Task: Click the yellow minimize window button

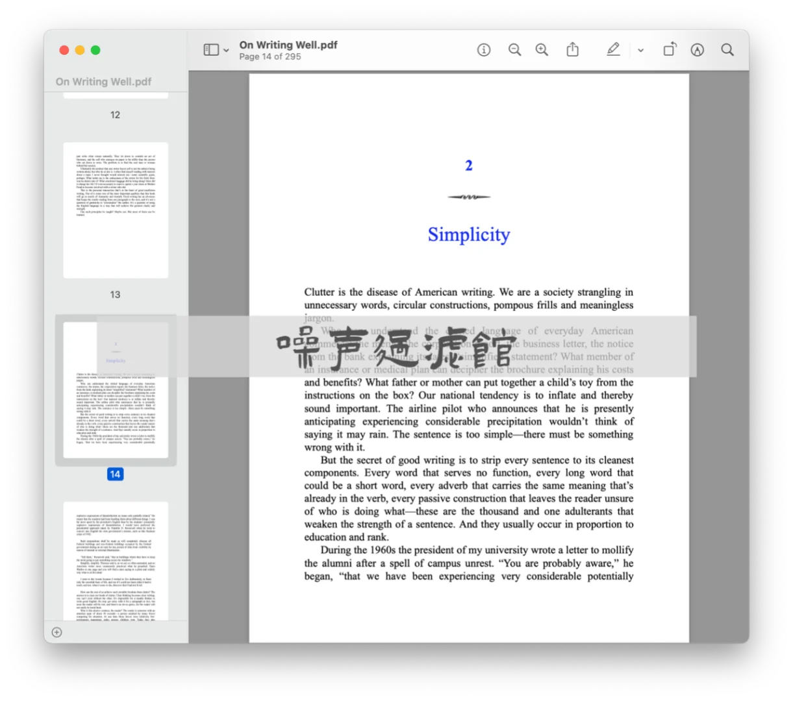Action: tap(80, 50)
